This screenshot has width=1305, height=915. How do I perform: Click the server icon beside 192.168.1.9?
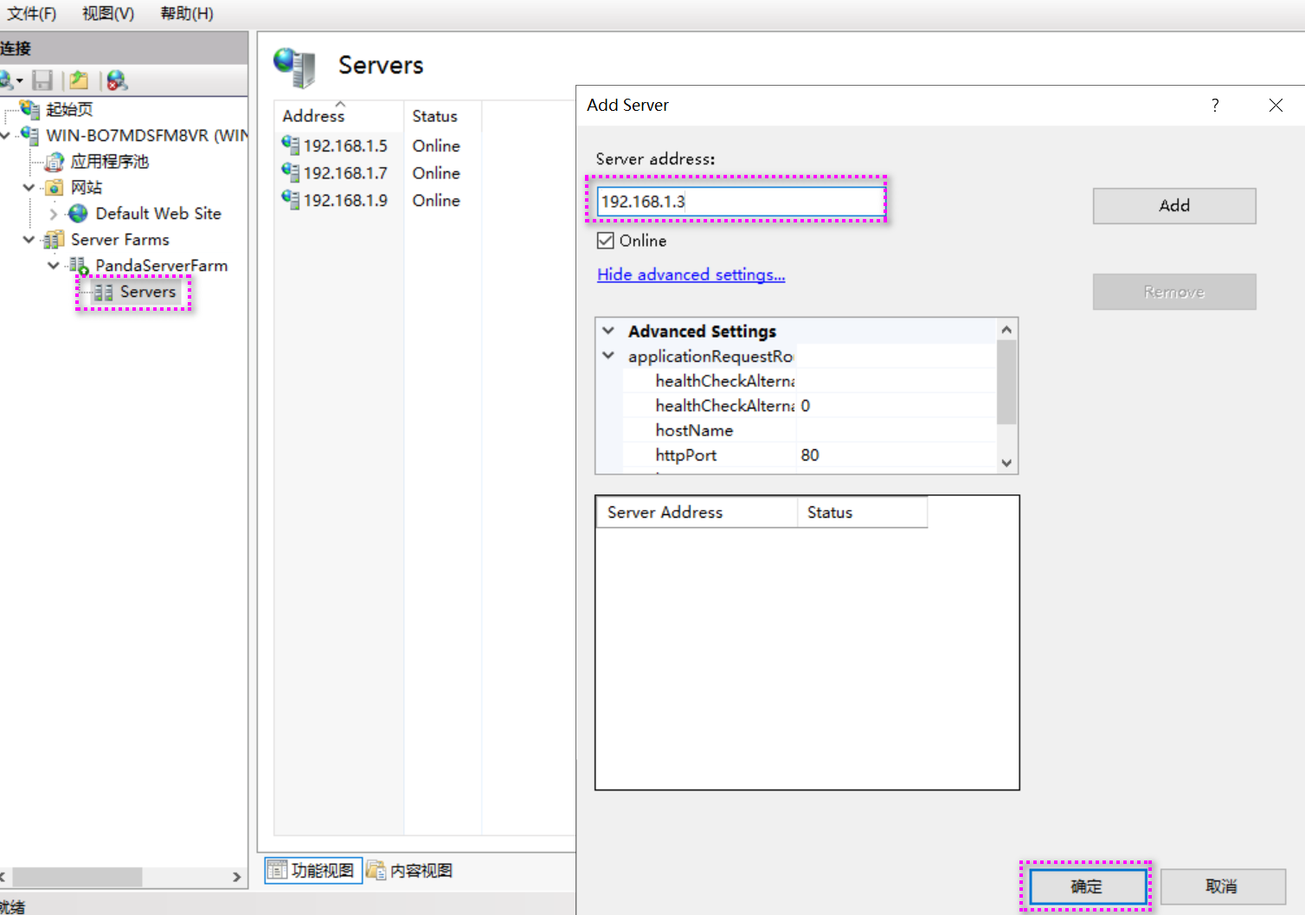(290, 199)
